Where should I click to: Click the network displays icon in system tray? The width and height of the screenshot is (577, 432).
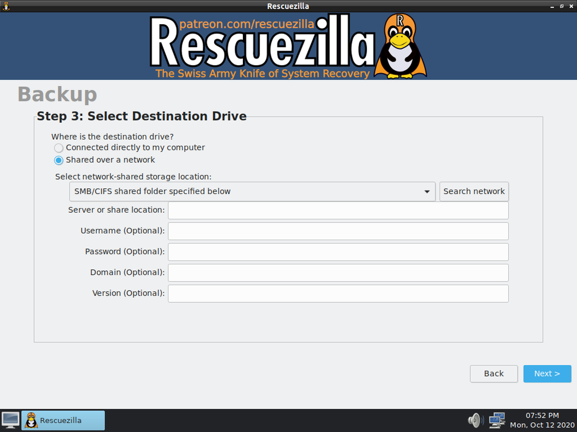(497, 420)
